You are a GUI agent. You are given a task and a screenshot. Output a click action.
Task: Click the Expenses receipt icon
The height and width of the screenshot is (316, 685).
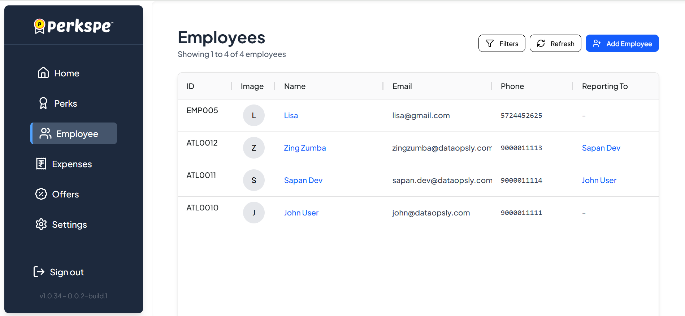tap(41, 164)
